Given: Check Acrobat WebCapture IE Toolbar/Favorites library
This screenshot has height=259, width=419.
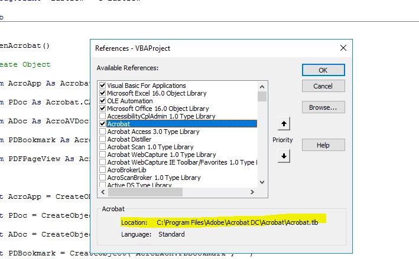Looking at the screenshot, I should pos(102,162).
